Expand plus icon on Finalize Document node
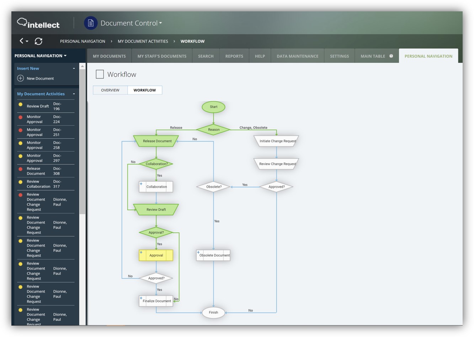The height and width of the screenshot is (337, 474). 141,298
